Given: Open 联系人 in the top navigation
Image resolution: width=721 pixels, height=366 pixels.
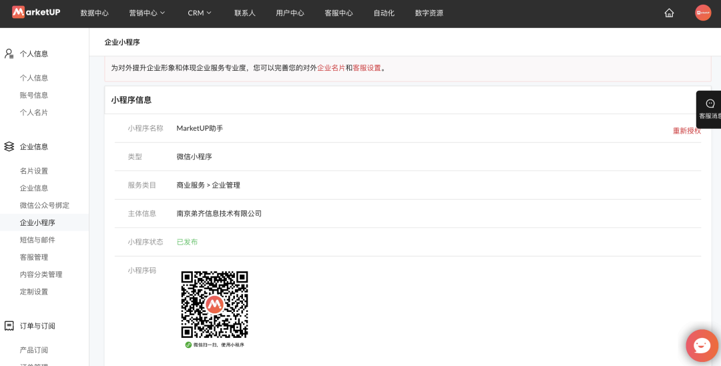Looking at the screenshot, I should [245, 13].
